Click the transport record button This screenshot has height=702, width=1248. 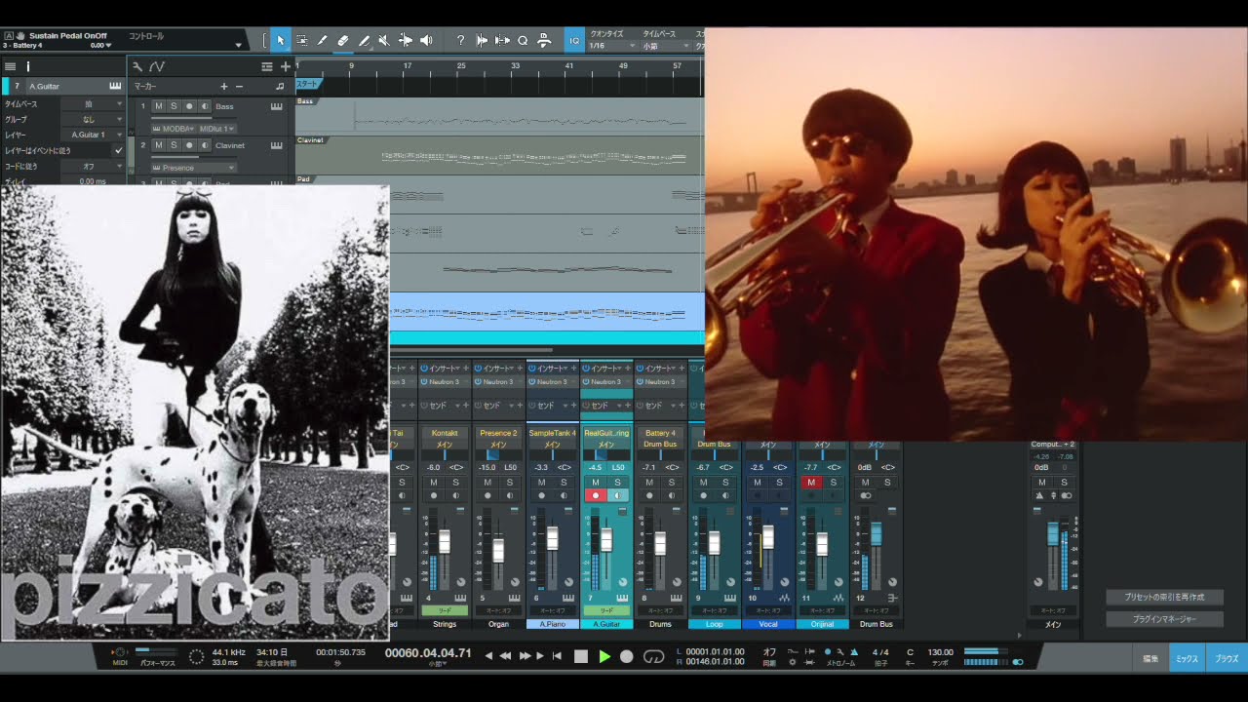[627, 657]
